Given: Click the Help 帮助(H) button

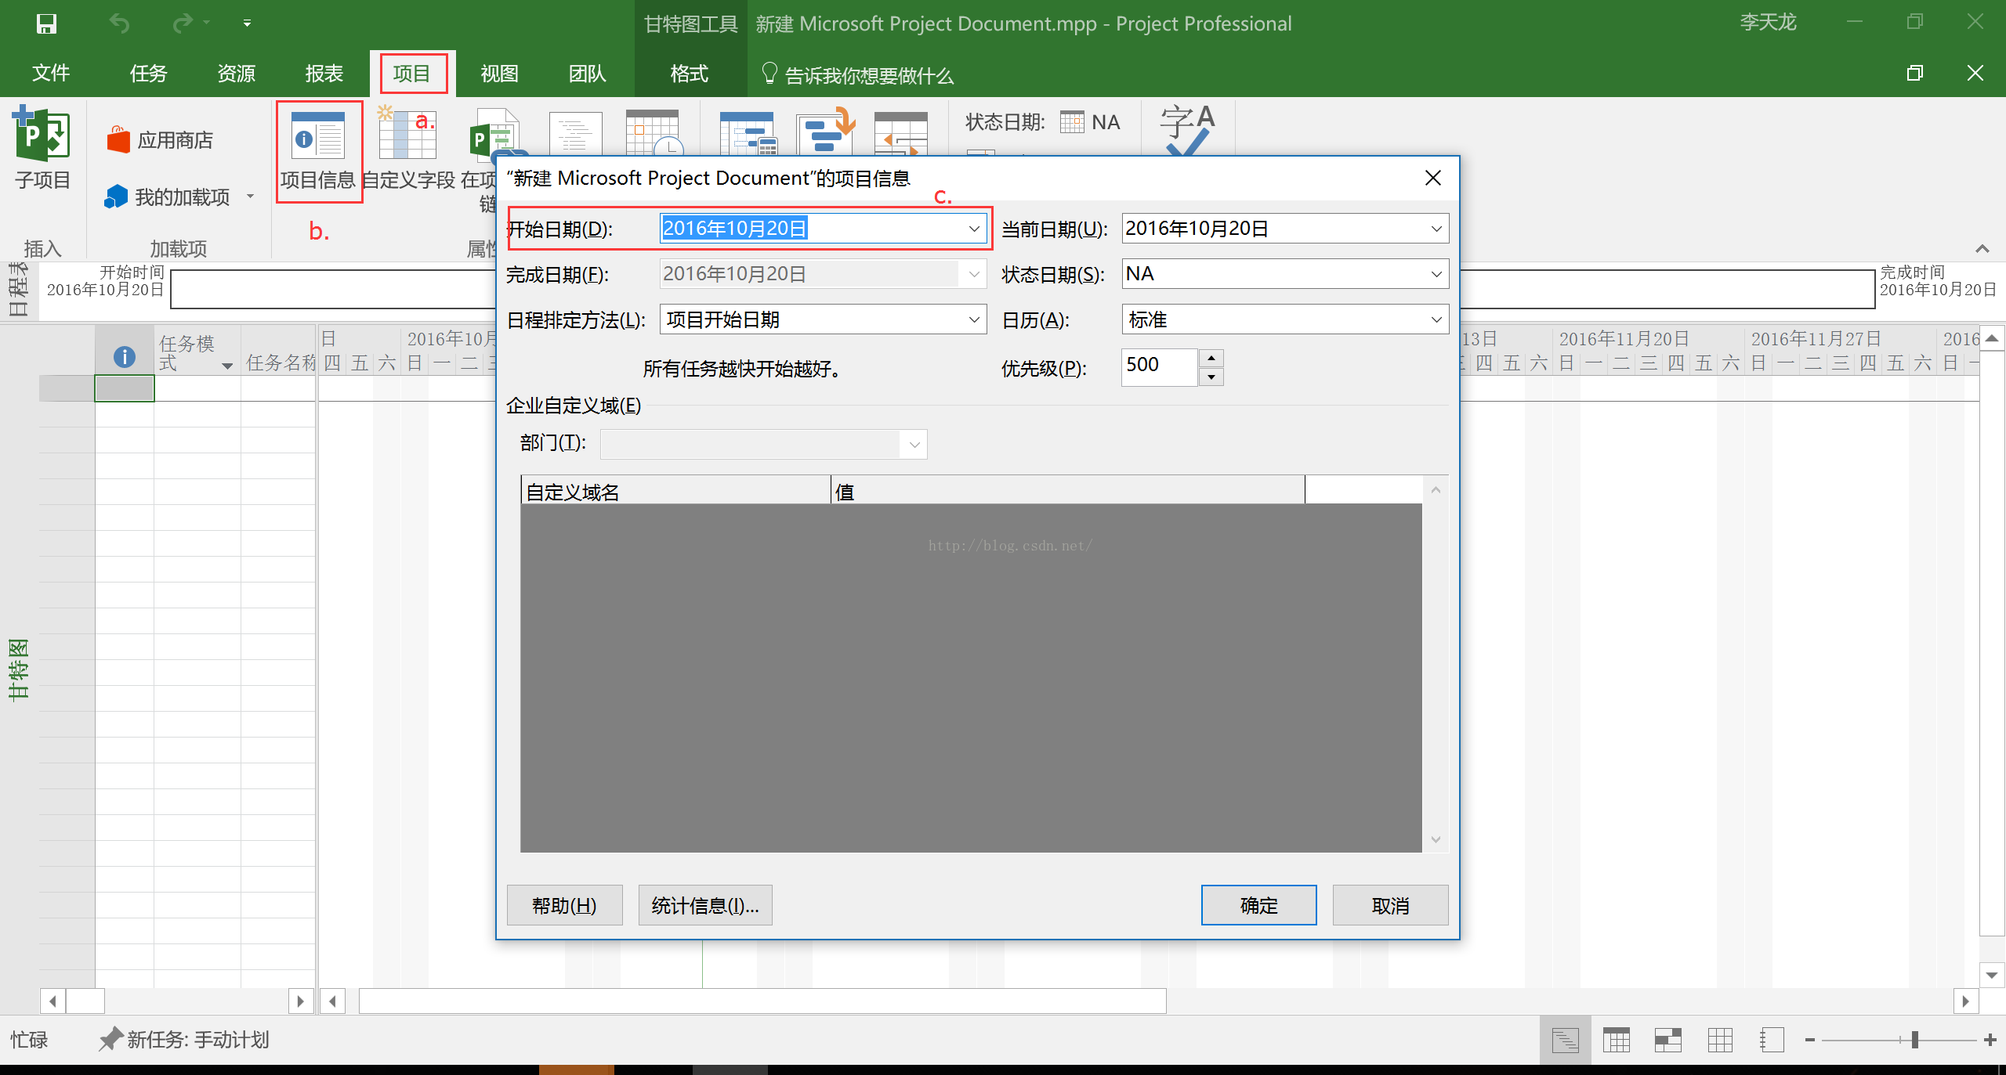Looking at the screenshot, I should coord(564,905).
